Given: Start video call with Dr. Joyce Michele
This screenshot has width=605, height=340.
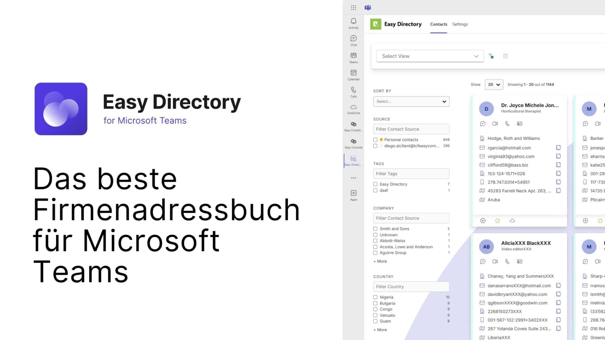Looking at the screenshot, I should point(495,124).
